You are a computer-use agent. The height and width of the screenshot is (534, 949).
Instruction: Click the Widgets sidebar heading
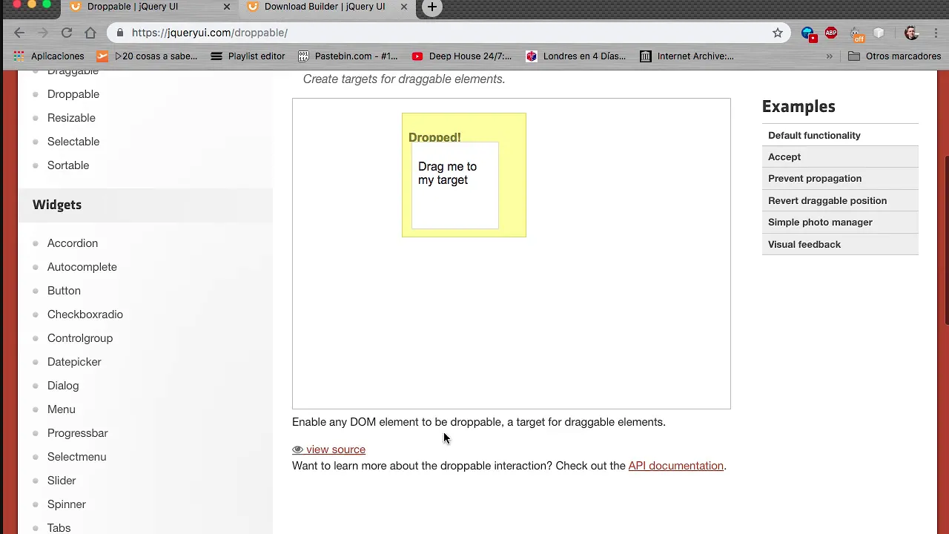[57, 205]
